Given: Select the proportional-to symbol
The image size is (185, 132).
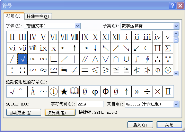Looking at the screenshot, I should [33, 59].
